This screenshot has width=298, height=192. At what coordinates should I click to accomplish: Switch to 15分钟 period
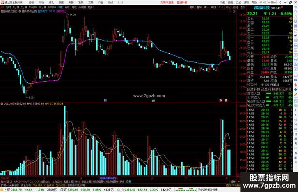point(33,7)
